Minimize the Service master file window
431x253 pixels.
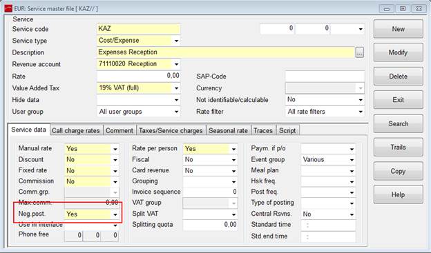pyautogui.click(x=387, y=9)
